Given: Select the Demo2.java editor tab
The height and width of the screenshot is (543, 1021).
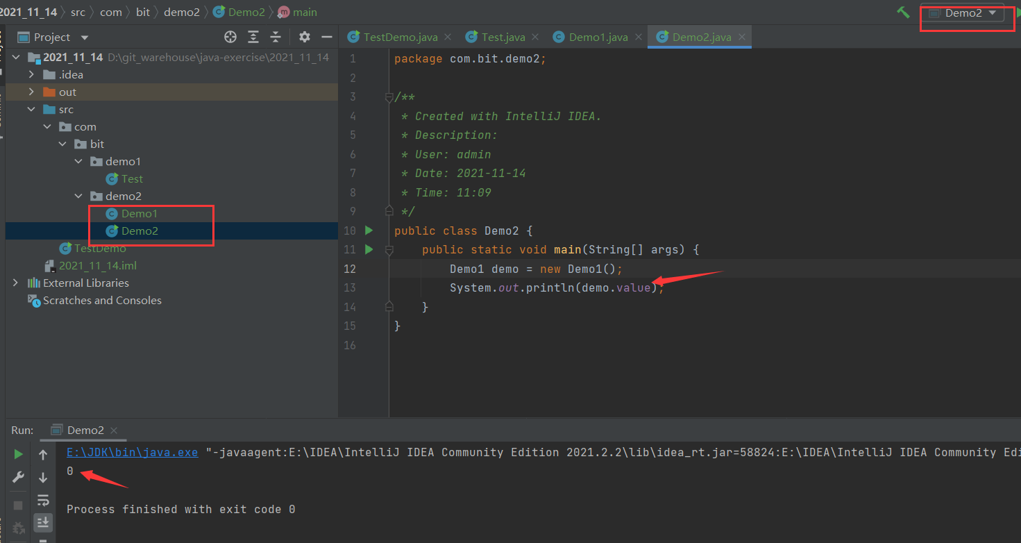Looking at the screenshot, I should 701,37.
